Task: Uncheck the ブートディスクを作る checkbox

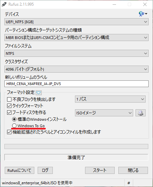Action: pos(9,112)
